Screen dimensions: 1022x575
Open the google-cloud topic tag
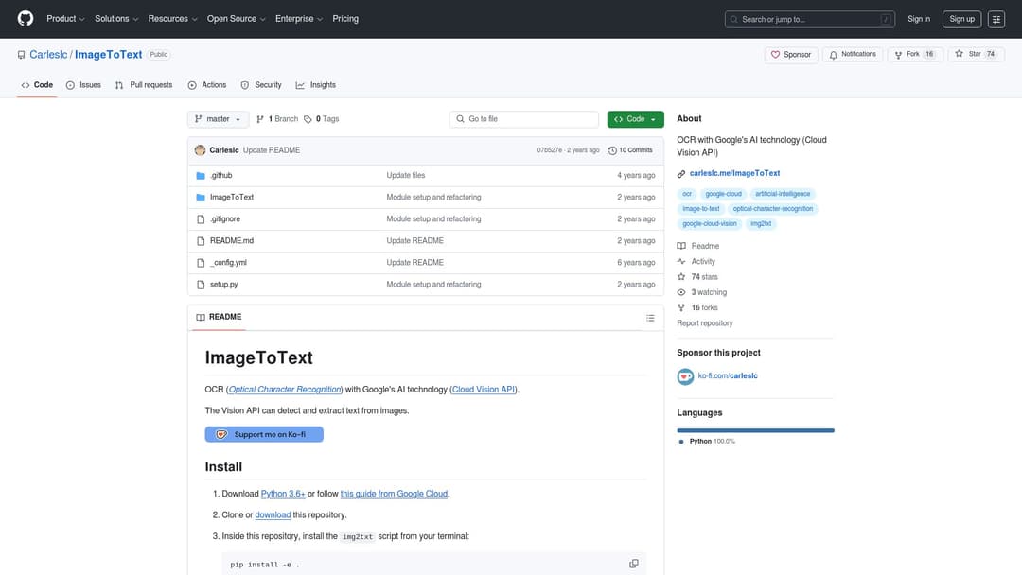(724, 194)
